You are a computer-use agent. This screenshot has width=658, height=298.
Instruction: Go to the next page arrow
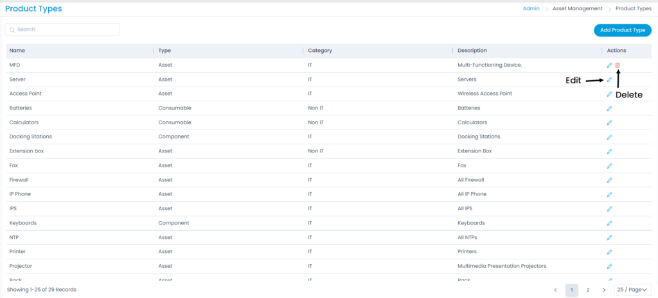tap(604, 290)
